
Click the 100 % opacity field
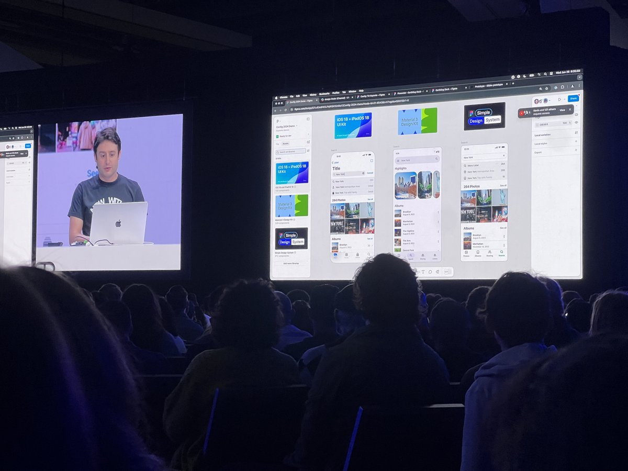564,123
